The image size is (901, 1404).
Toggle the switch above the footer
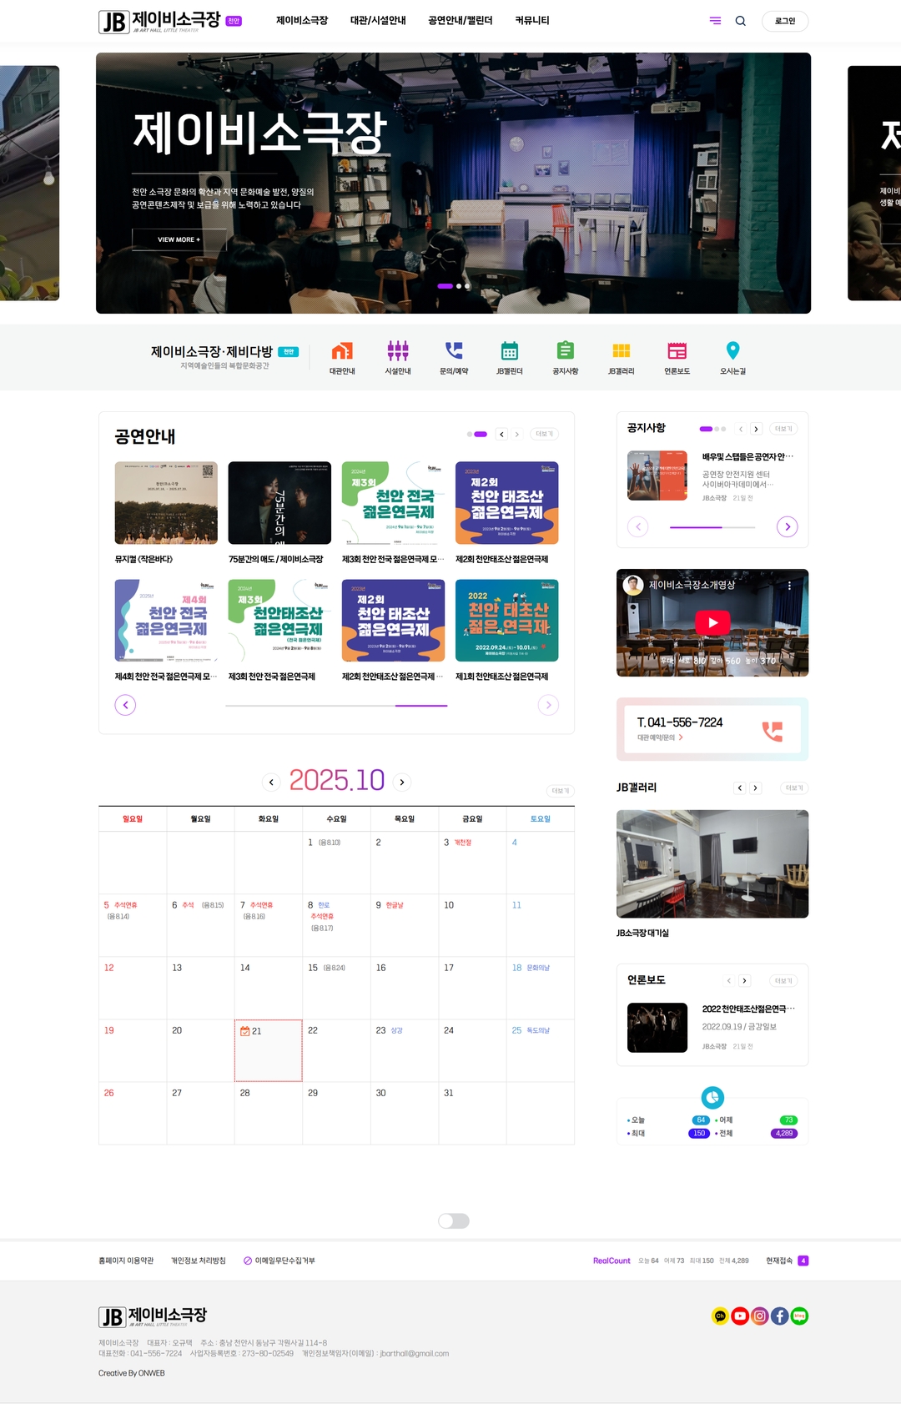point(454,1220)
